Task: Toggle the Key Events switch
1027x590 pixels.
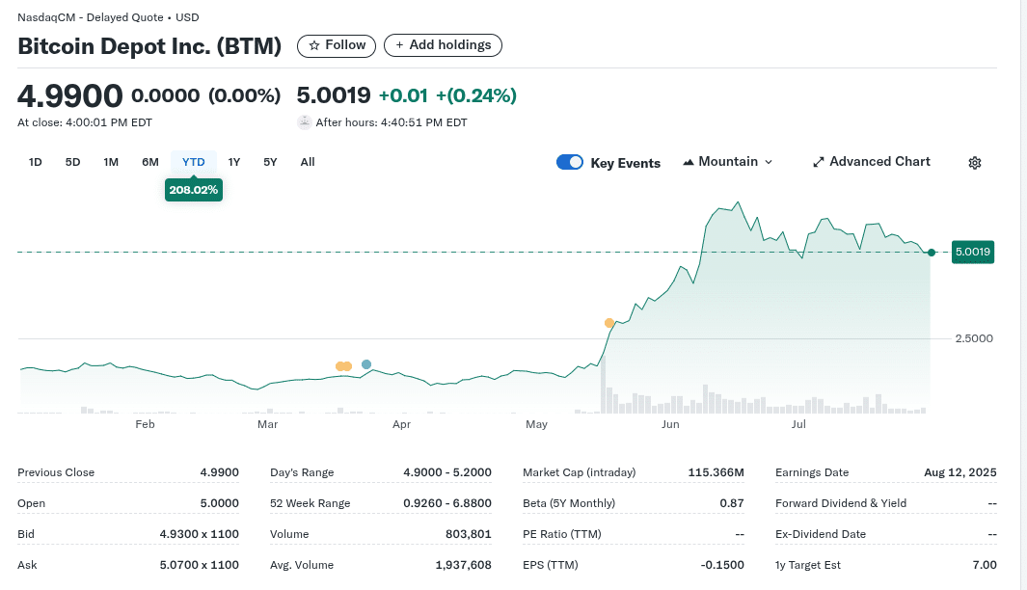Action: click(x=570, y=162)
